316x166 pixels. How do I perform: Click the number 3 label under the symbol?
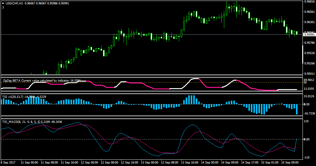3,7
